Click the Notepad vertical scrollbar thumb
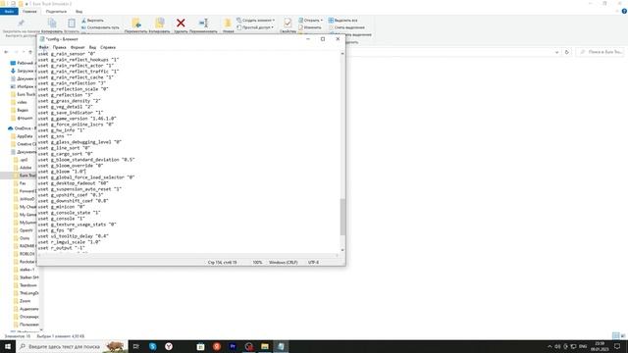628x353 pixels. coord(342,217)
